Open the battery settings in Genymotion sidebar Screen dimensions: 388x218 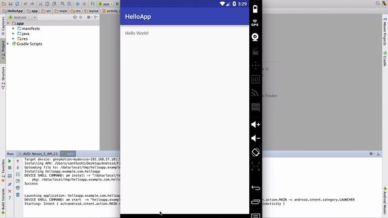pyautogui.click(x=255, y=9)
